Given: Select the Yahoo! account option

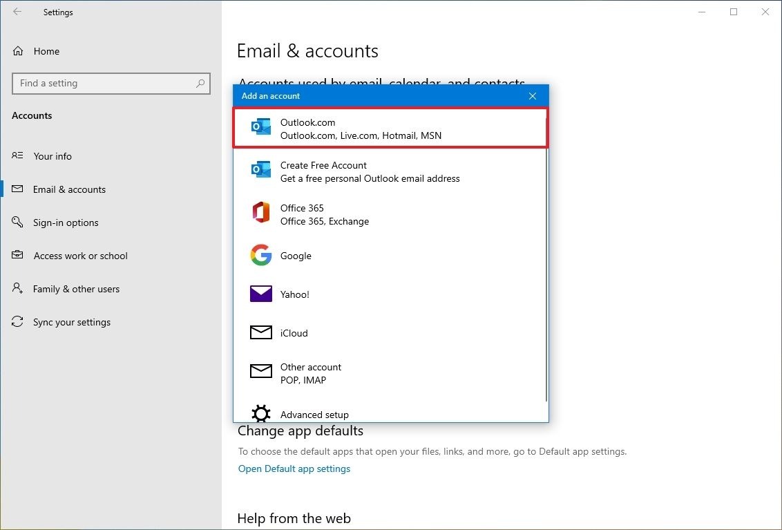Looking at the screenshot, I should [390, 294].
